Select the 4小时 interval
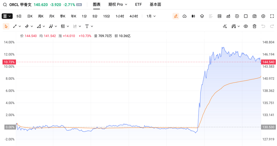 (x=134, y=16)
